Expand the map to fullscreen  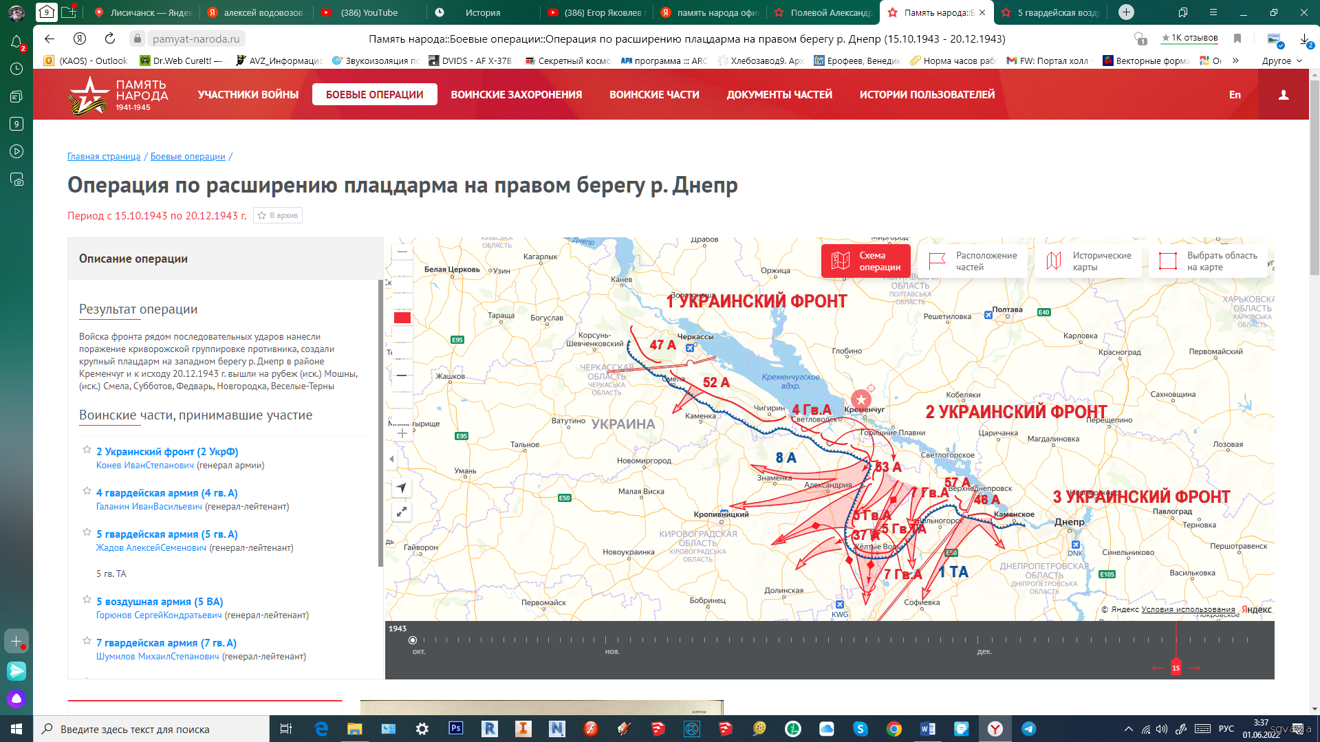pyautogui.click(x=402, y=512)
